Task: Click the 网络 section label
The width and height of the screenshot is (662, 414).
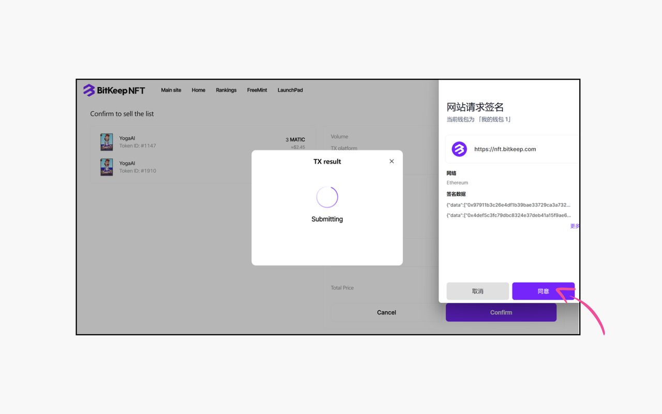Action: (x=452, y=173)
